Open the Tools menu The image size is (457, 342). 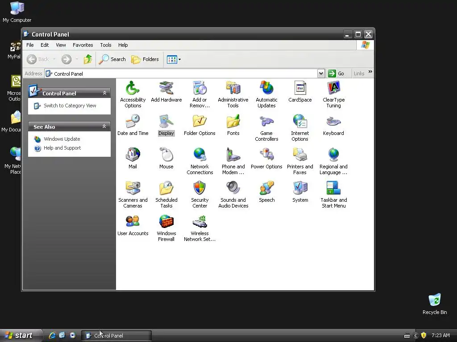click(x=106, y=45)
